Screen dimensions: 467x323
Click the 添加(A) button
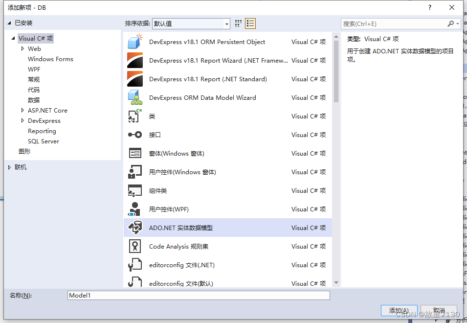click(399, 310)
